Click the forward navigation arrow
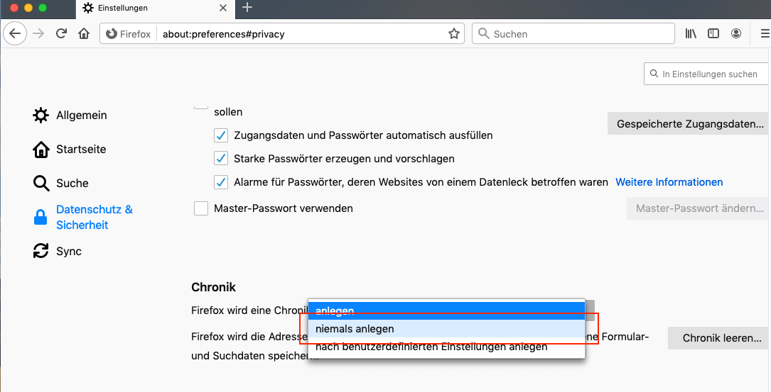771x392 pixels. click(38, 34)
